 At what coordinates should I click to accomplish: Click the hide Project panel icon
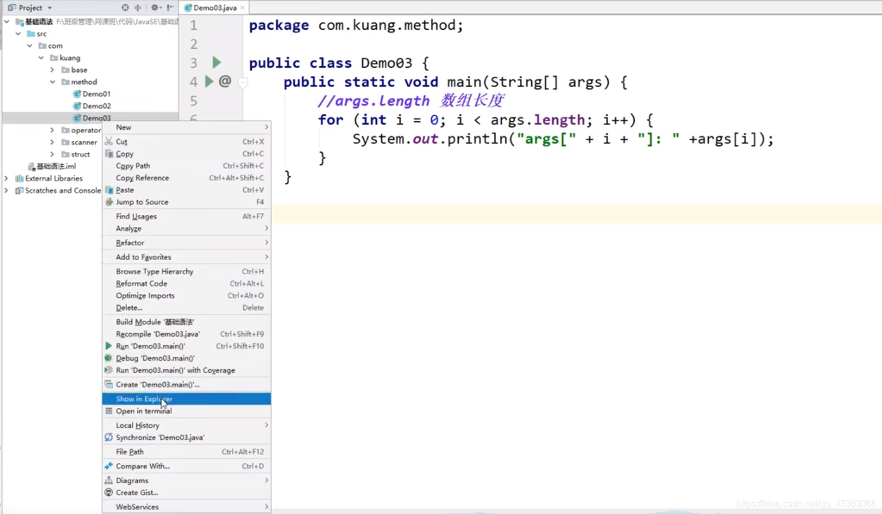pos(170,7)
